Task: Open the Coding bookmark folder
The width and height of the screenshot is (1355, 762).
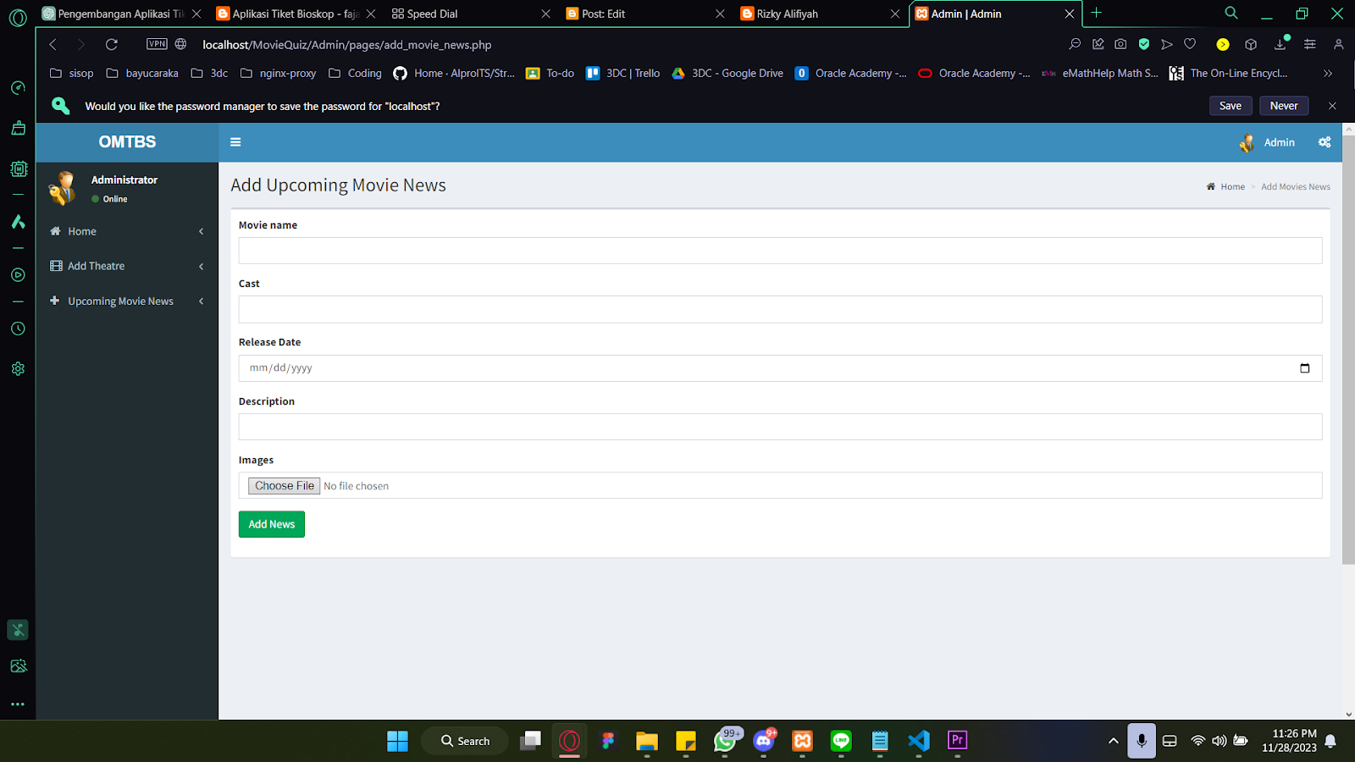Action: 355,74
